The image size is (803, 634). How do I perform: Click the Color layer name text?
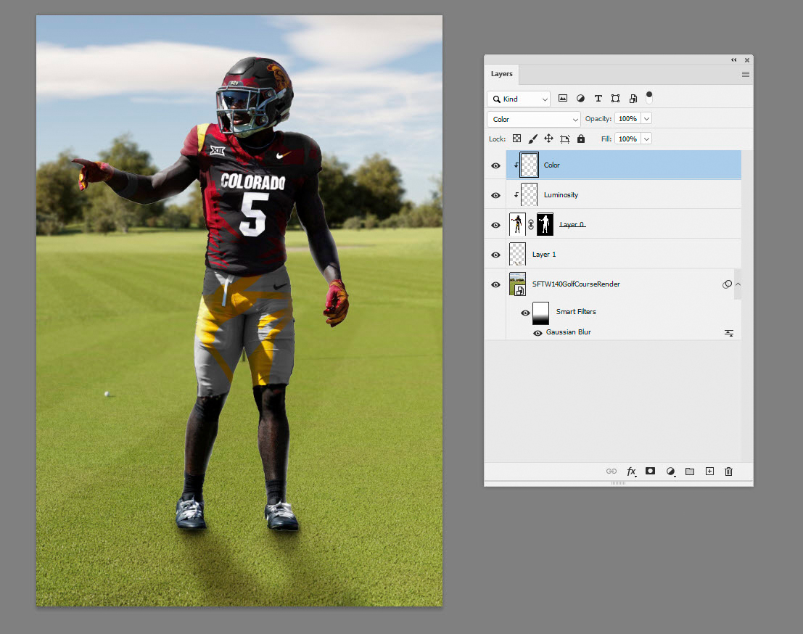click(551, 165)
